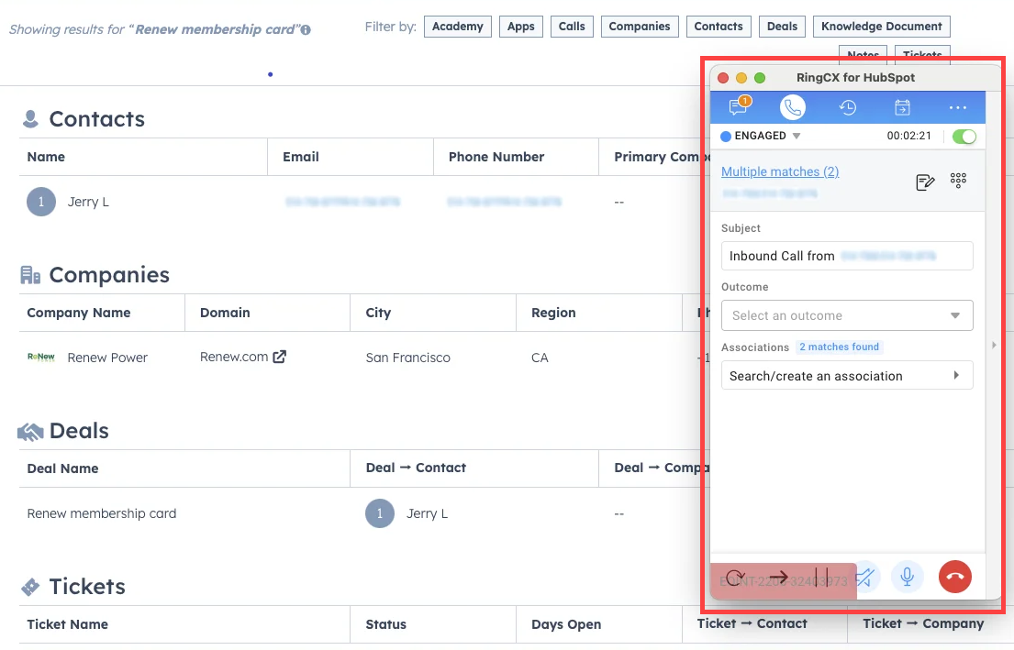Click the Region column header
The image size is (1014, 650).
click(553, 313)
